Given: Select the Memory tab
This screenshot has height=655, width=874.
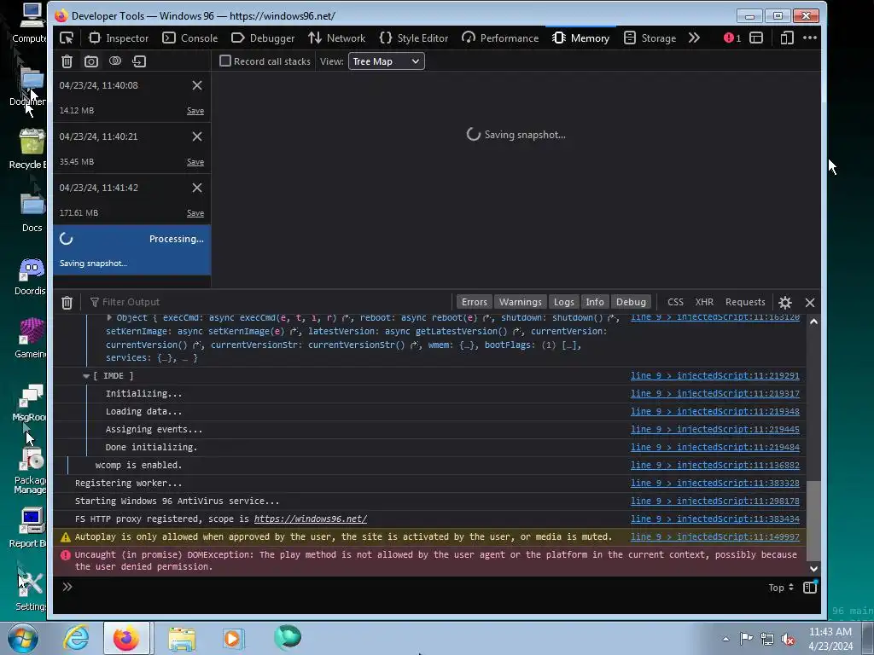Looking at the screenshot, I should pyautogui.click(x=580, y=38).
